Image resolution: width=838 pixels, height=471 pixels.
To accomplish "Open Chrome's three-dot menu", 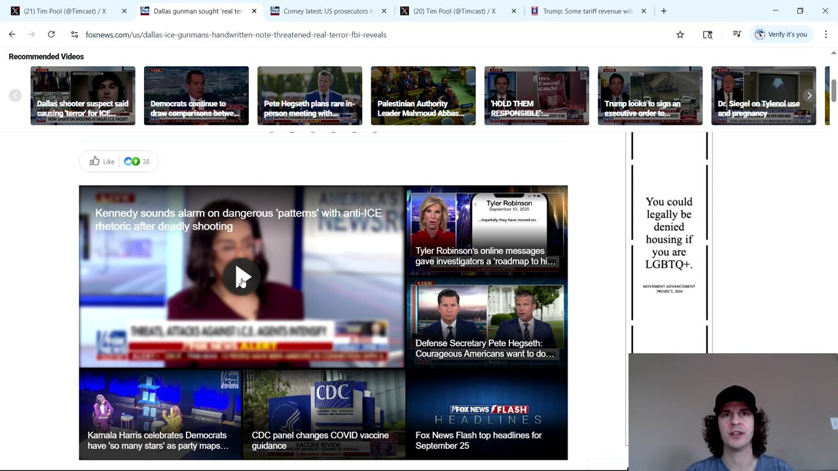I will click(826, 35).
